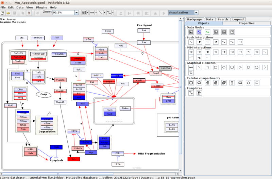Select the rectangle graphical element
This screenshot has height=179, width=272.
tap(216, 67)
